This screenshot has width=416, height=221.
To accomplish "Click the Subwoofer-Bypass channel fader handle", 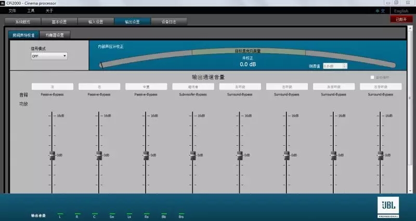I will click(193, 155).
